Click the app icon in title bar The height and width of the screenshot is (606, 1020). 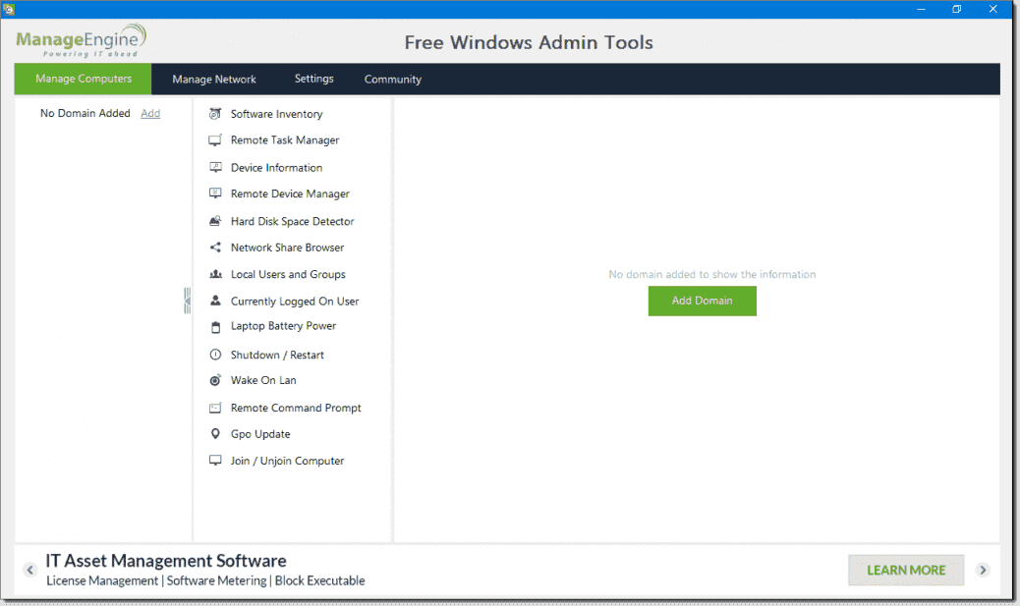click(9, 9)
